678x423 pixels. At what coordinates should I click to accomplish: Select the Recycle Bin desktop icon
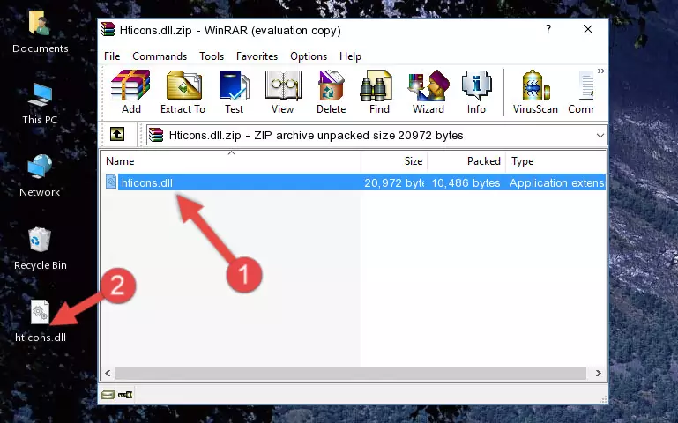click(41, 249)
